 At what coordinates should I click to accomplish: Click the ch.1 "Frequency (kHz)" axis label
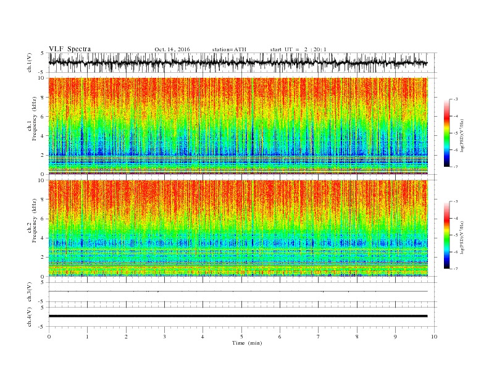[x=35, y=119]
